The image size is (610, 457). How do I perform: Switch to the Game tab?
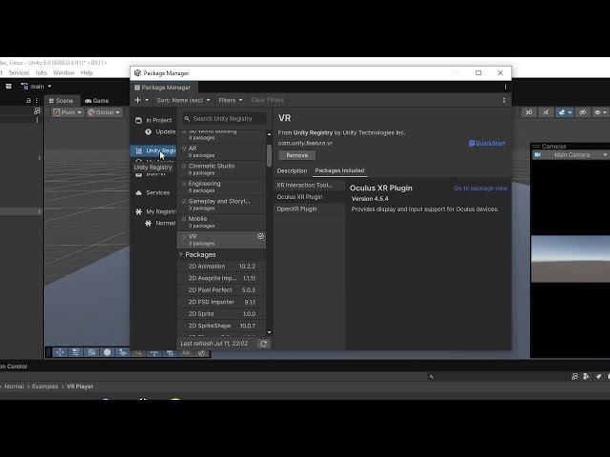[x=97, y=101]
